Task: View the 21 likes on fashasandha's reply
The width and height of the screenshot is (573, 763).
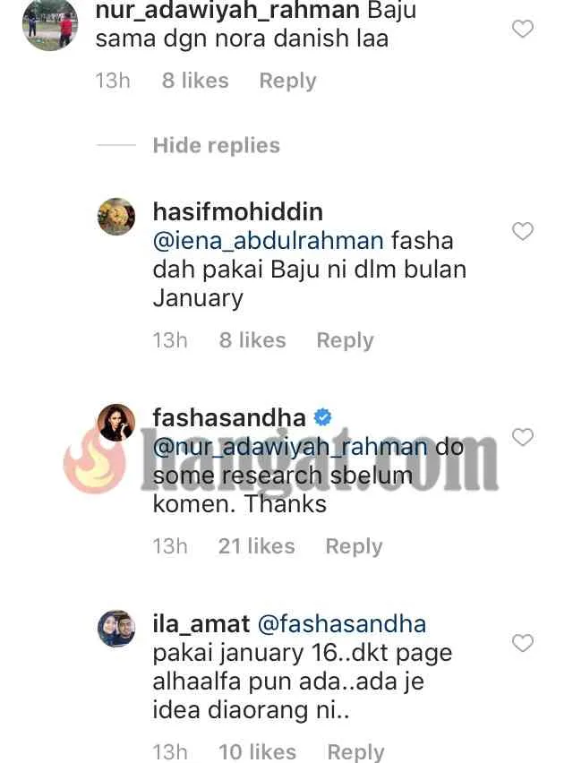Action: (257, 546)
